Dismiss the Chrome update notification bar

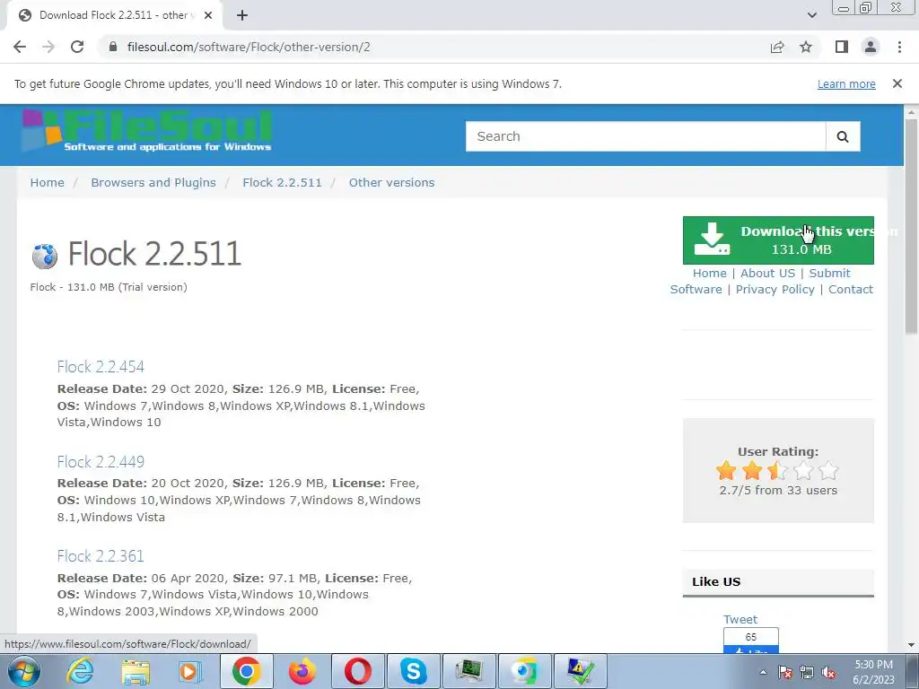[x=897, y=83]
